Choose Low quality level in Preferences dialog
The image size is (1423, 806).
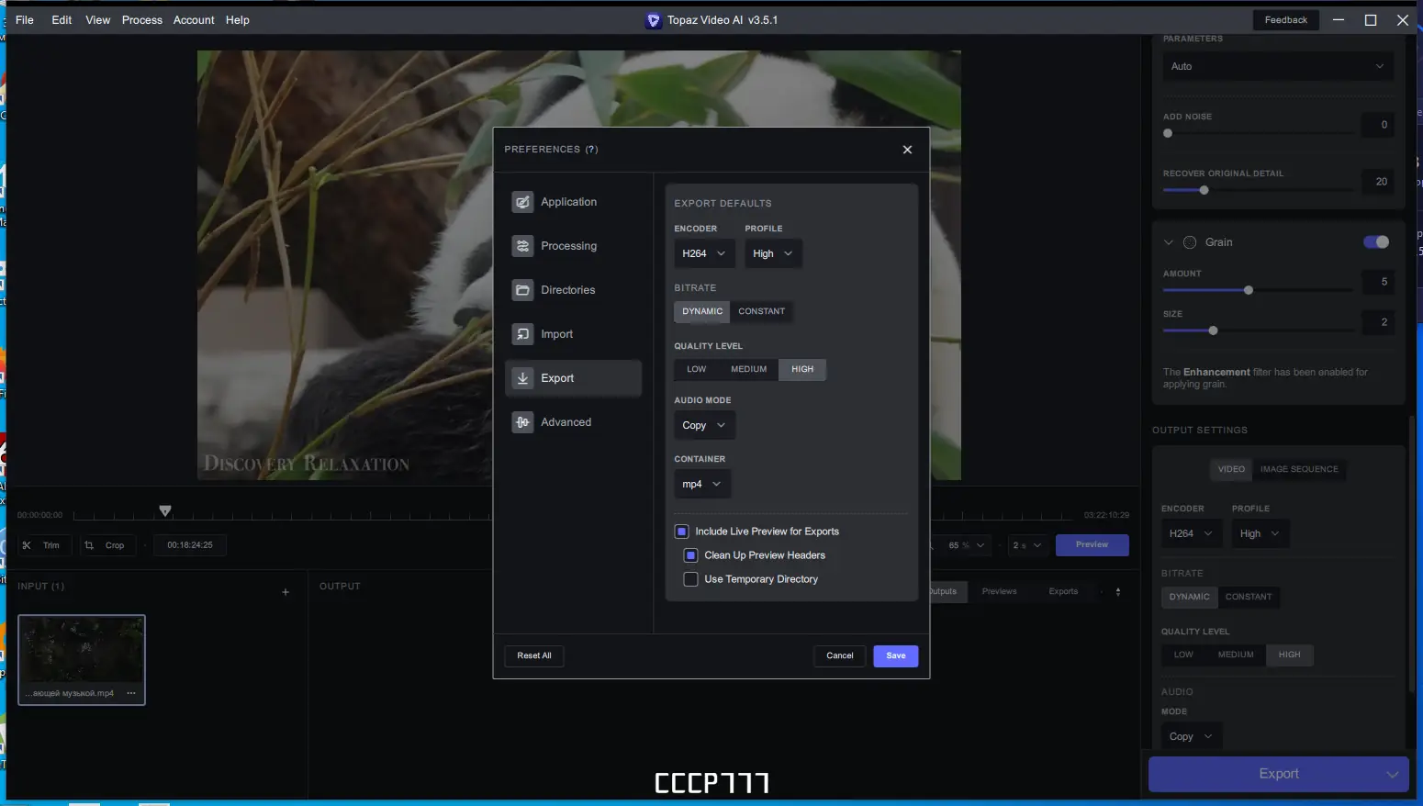click(x=697, y=369)
